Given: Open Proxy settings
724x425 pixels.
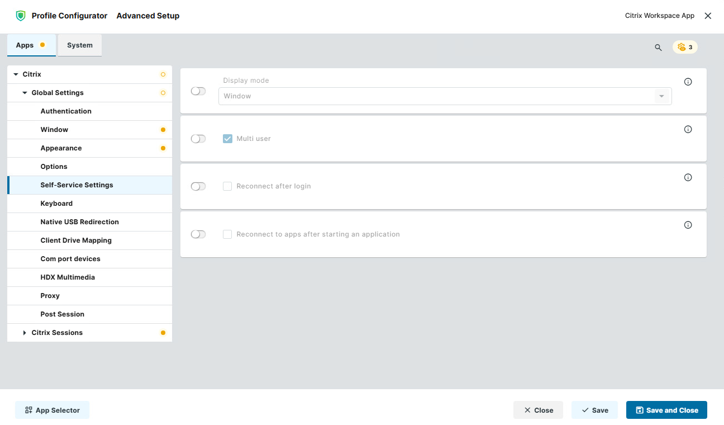Looking at the screenshot, I should pos(89,296).
